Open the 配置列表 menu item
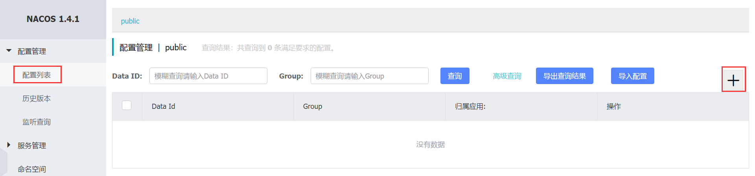Screen dimensions: 755x176 [37, 75]
